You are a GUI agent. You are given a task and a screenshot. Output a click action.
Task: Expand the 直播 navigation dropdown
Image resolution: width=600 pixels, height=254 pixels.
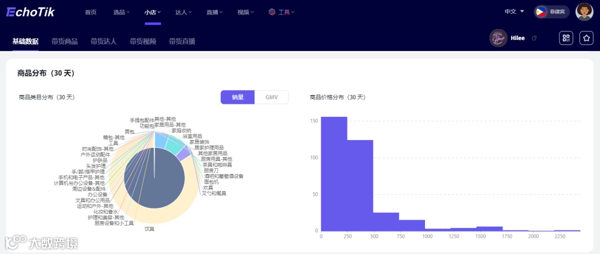point(214,12)
